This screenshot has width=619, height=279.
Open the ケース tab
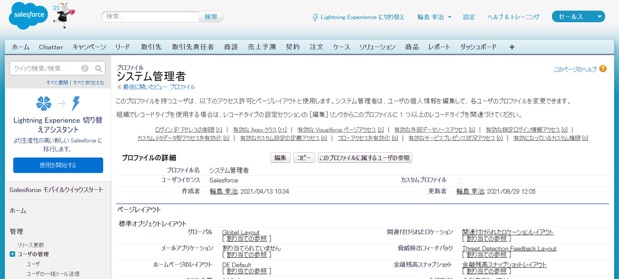341,47
